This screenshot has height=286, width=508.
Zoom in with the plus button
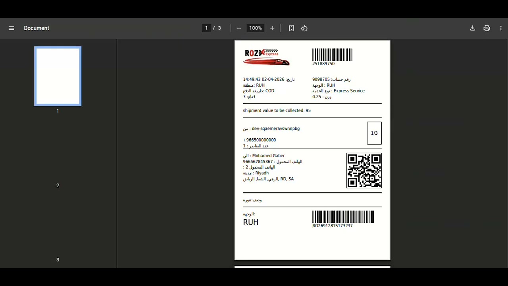[272, 28]
